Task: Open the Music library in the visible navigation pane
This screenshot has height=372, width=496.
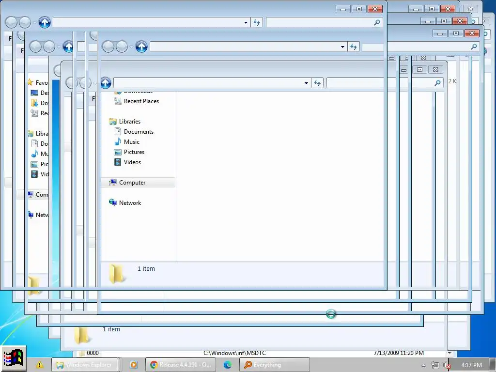Action: 127,142
